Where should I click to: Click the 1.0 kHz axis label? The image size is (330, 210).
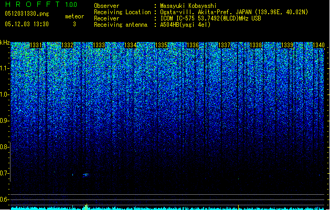4,94
